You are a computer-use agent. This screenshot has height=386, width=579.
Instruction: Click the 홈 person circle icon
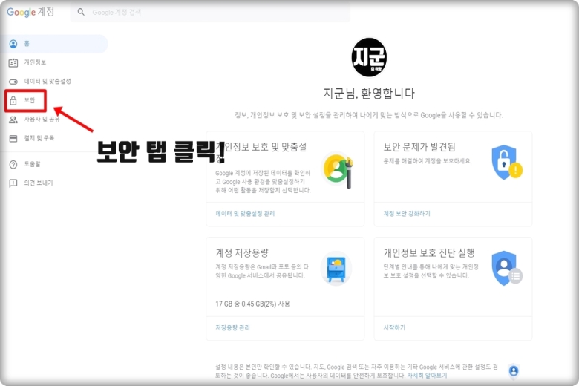coord(13,44)
